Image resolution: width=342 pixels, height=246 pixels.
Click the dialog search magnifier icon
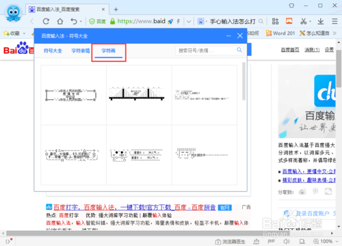[239, 50]
